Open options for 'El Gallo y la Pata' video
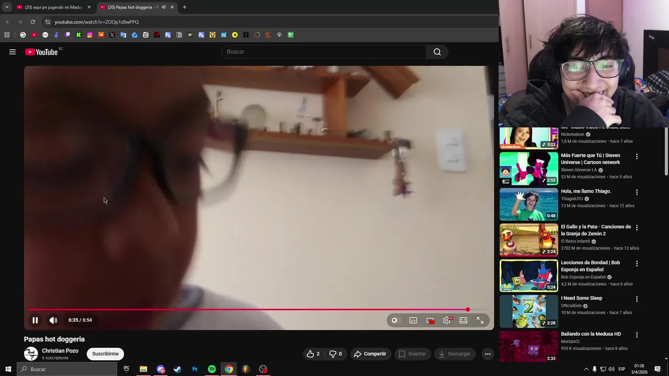The height and width of the screenshot is (376, 669). pyautogui.click(x=637, y=228)
